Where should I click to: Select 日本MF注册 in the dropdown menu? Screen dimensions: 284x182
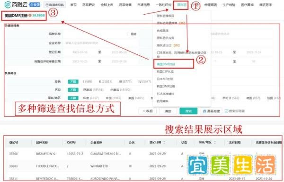coord(165,79)
